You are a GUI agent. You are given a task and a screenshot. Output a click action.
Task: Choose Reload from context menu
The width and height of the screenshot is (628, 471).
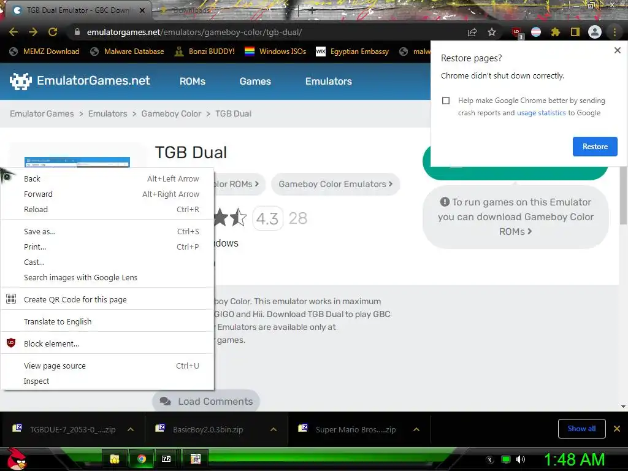pos(107,209)
